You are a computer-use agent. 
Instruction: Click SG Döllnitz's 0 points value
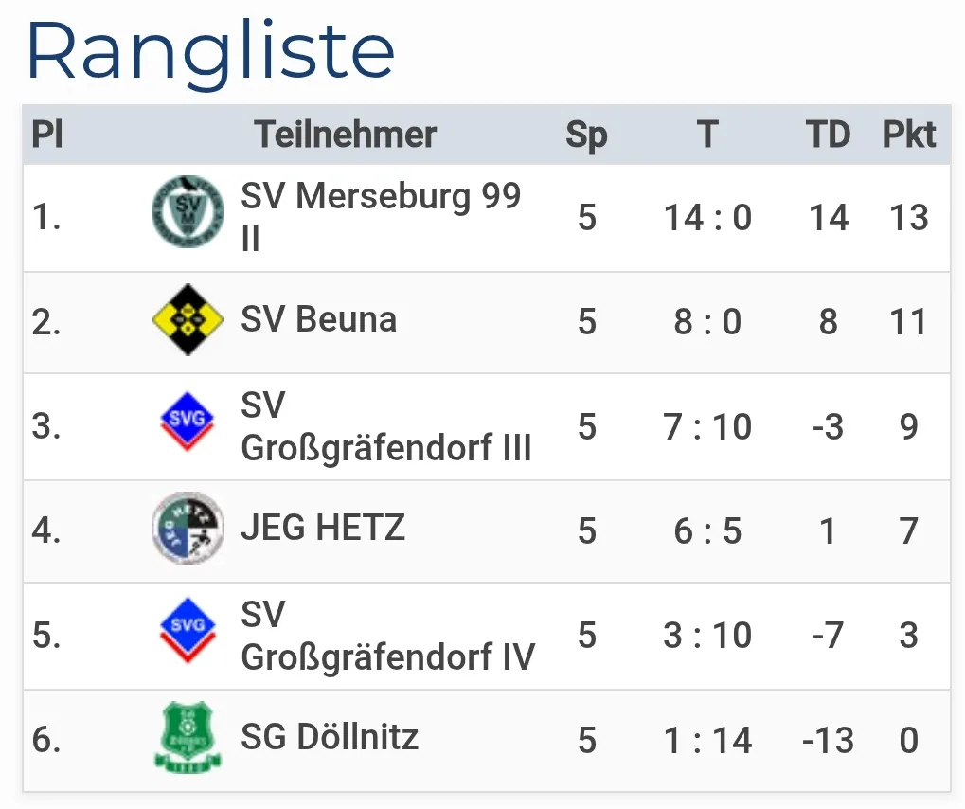coord(909,740)
